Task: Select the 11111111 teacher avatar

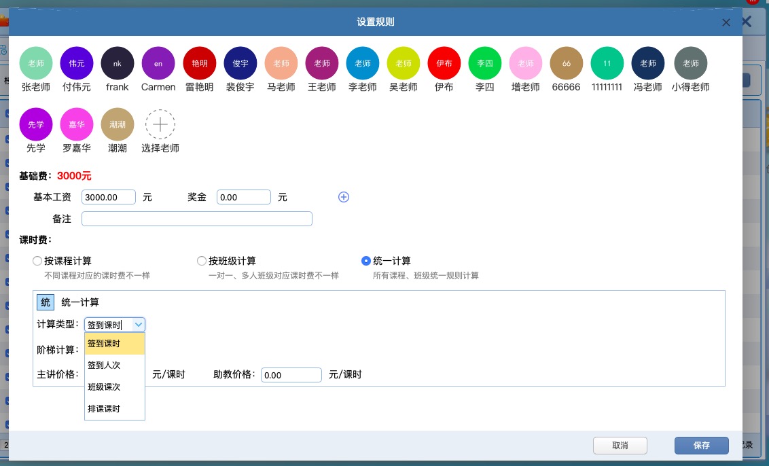Action: (607, 63)
